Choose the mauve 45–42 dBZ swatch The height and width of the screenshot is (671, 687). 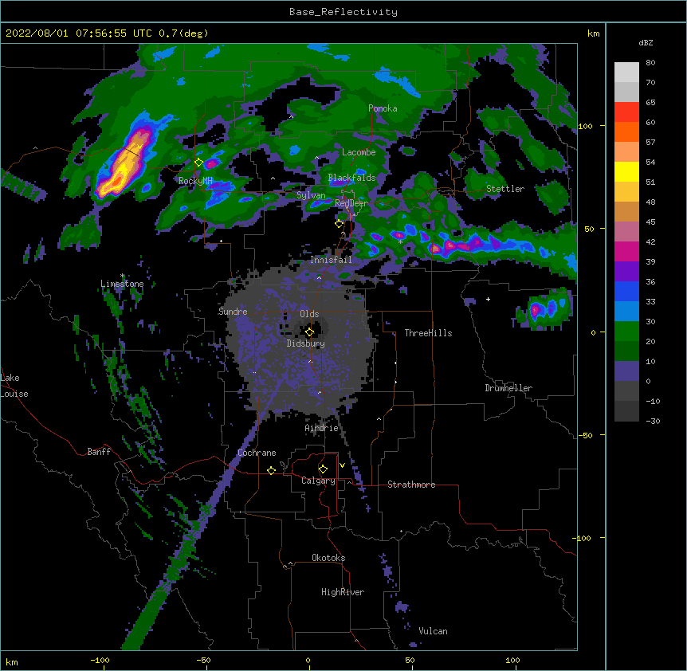(x=626, y=232)
